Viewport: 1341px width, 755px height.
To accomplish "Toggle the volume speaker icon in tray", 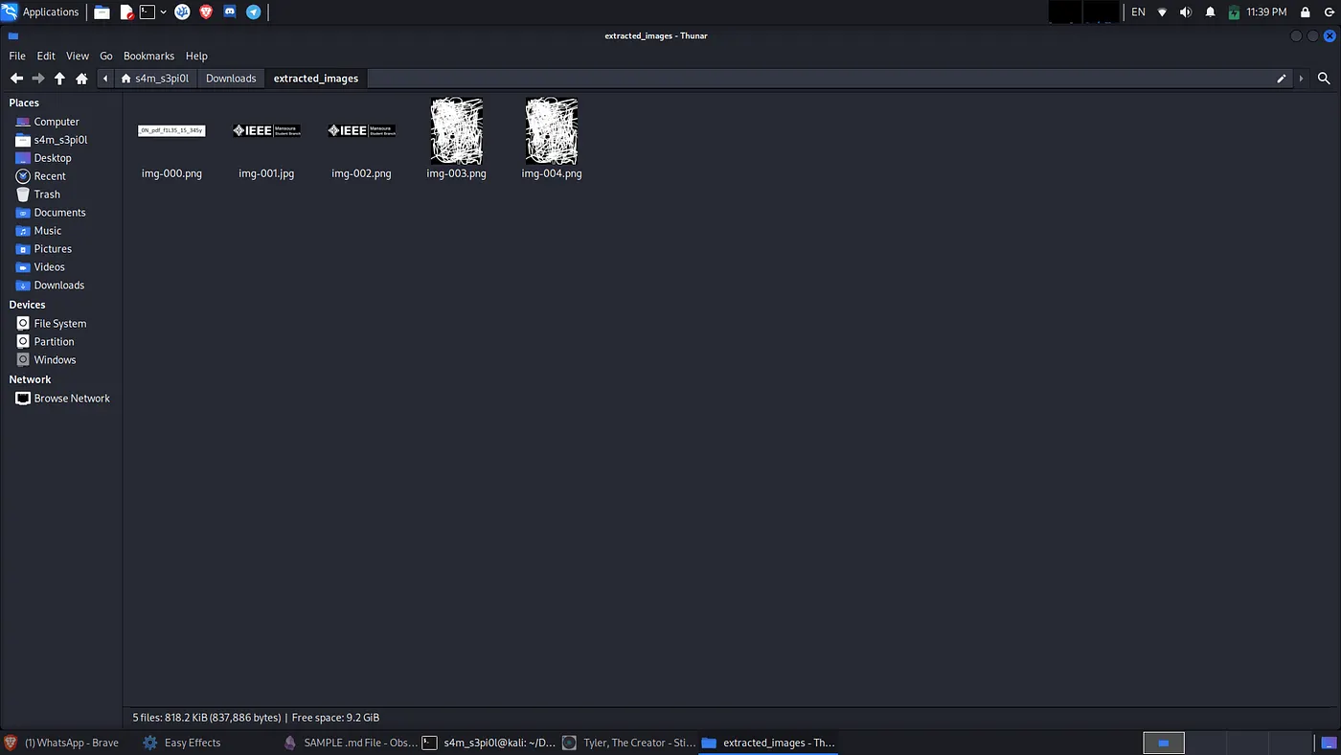I will tap(1186, 11).
